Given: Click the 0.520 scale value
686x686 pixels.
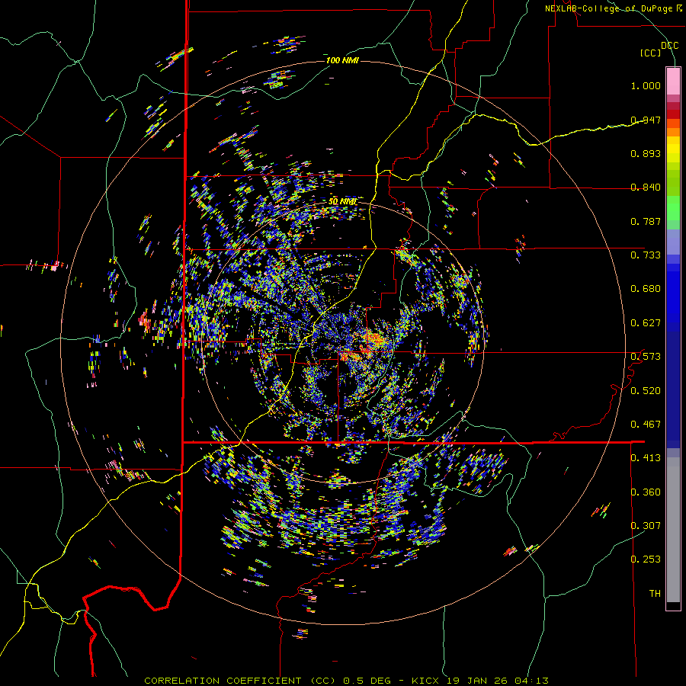Looking at the screenshot, I should point(646,391).
